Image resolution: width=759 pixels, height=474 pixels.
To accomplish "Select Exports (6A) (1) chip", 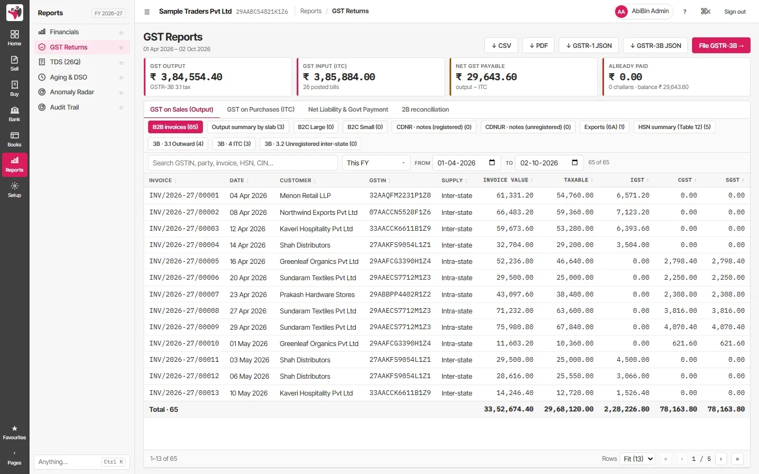I will [x=604, y=127].
